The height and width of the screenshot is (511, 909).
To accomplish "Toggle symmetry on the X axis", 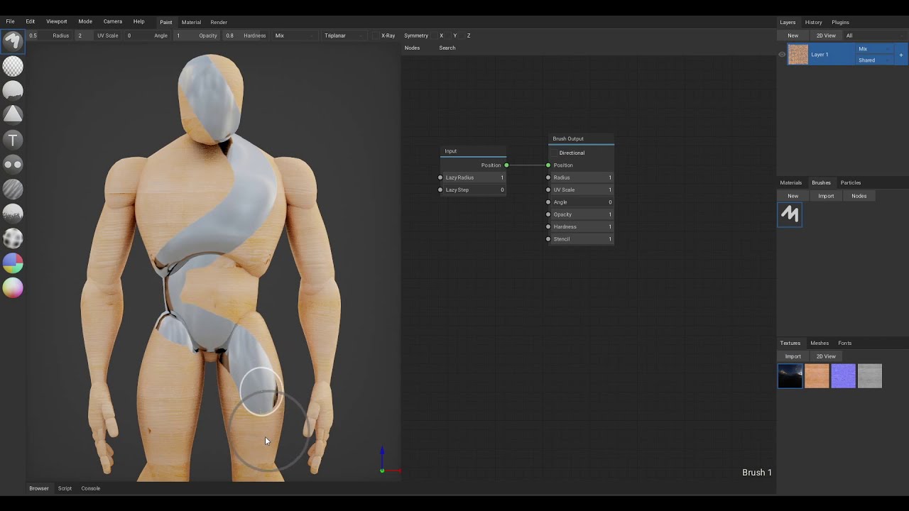I will point(441,35).
